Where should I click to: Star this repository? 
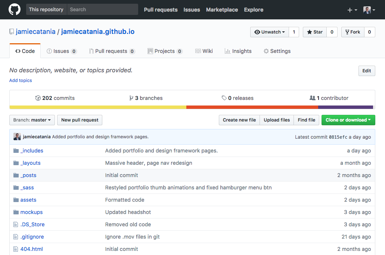[x=315, y=32]
